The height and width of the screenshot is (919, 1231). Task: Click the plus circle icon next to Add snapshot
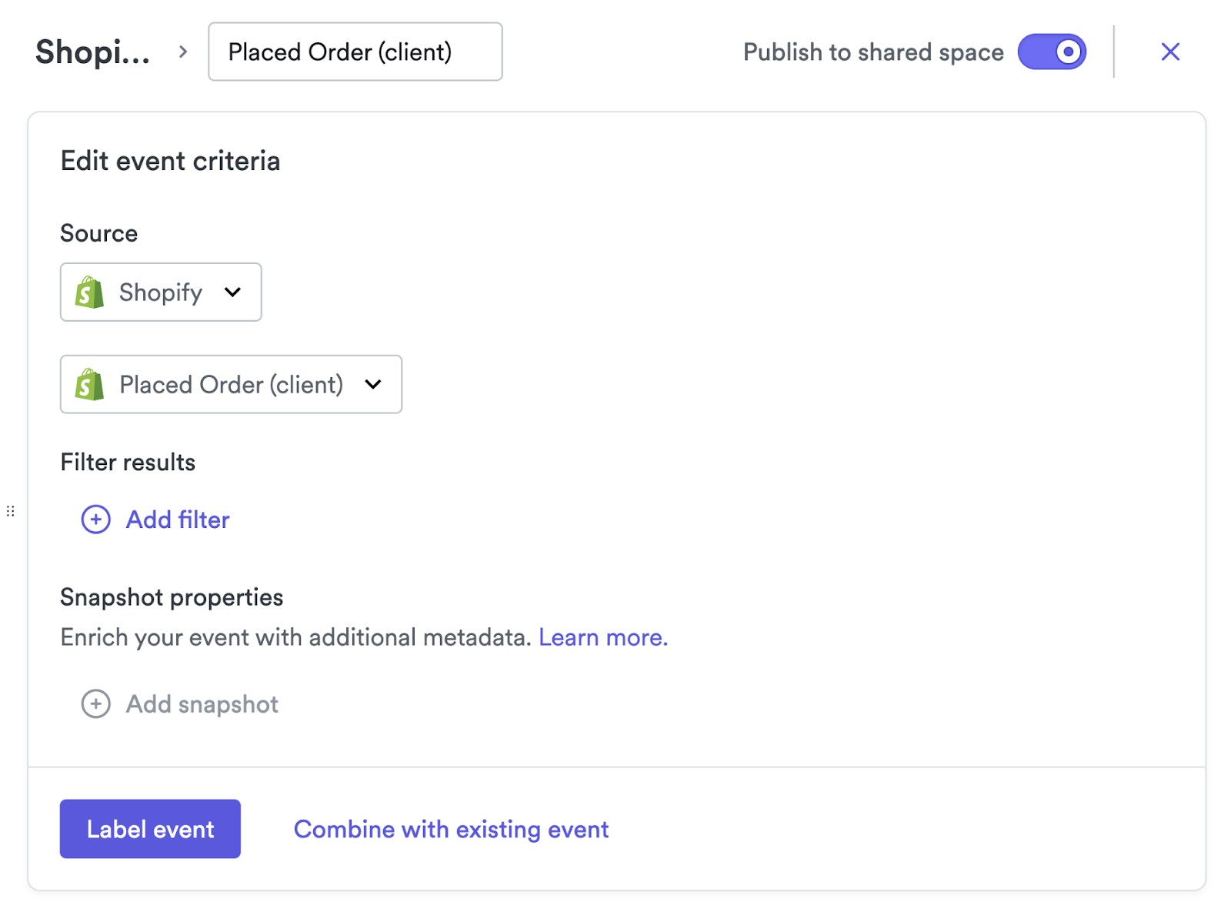pyautogui.click(x=96, y=703)
